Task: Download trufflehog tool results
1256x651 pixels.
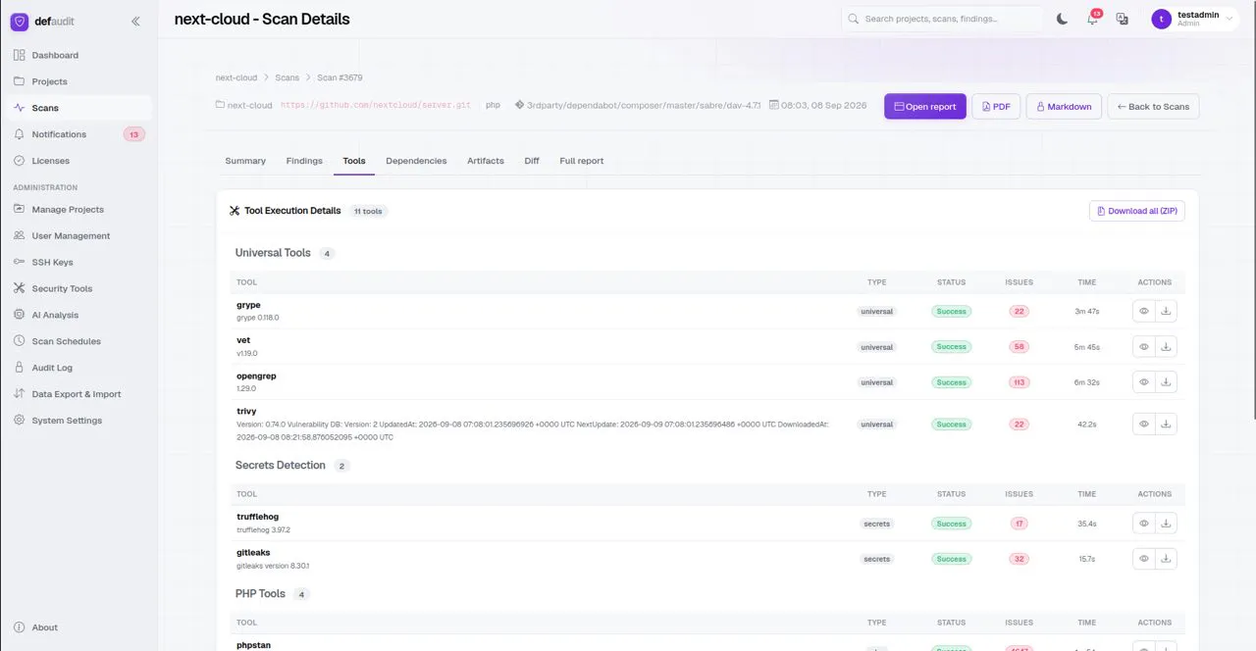Action: [x=1166, y=524]
